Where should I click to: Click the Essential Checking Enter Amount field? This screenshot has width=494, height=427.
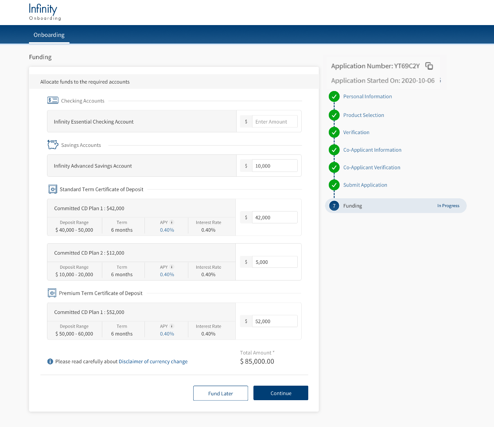(x=274, y=122)
